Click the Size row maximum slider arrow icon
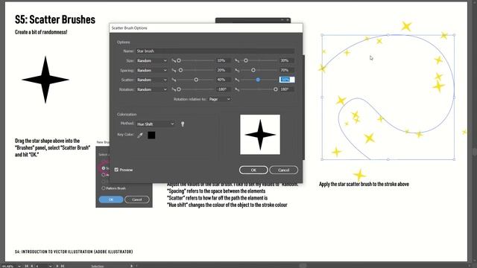This screenshot has height=268, width=477. pyautogui.click(x=237, y=61)
